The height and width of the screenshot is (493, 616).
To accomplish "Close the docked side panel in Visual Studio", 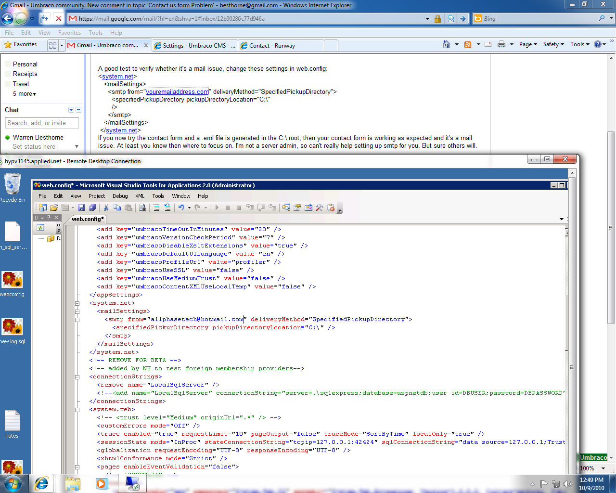I will [x=56, y=218].
